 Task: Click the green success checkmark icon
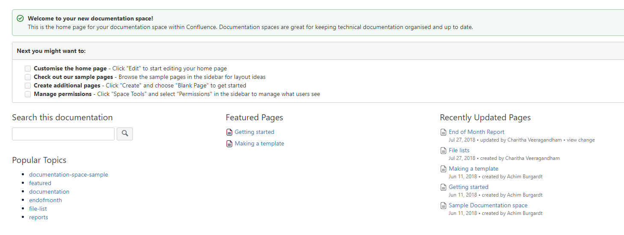click(20, 18)
